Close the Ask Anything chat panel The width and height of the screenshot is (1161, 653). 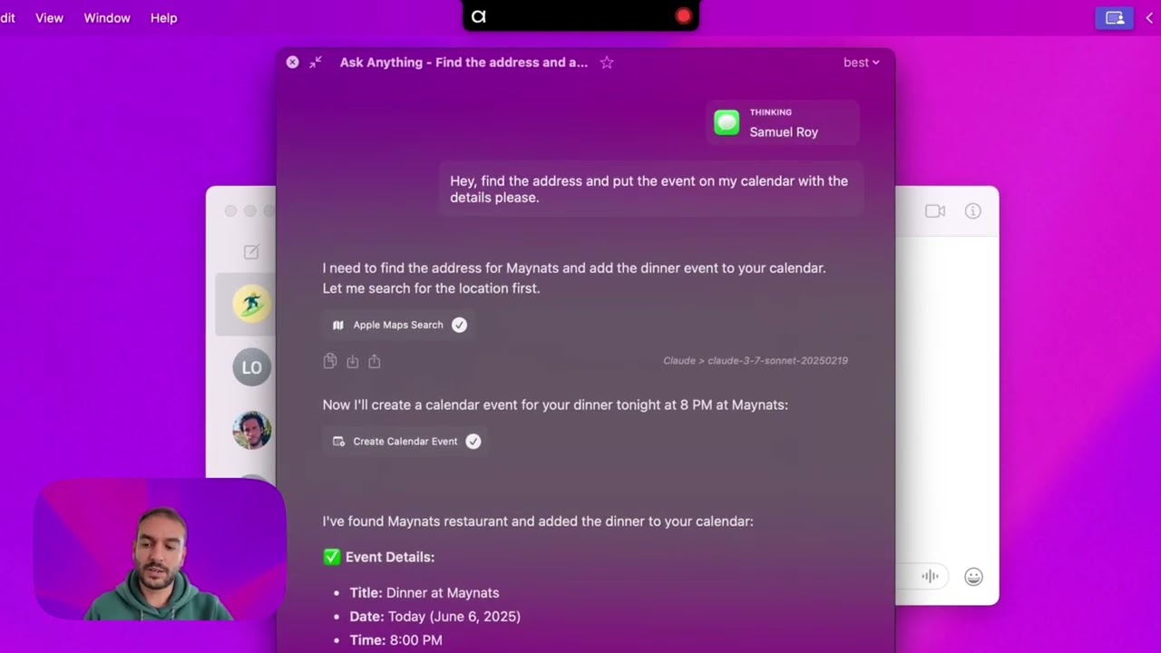pos(292,63)
